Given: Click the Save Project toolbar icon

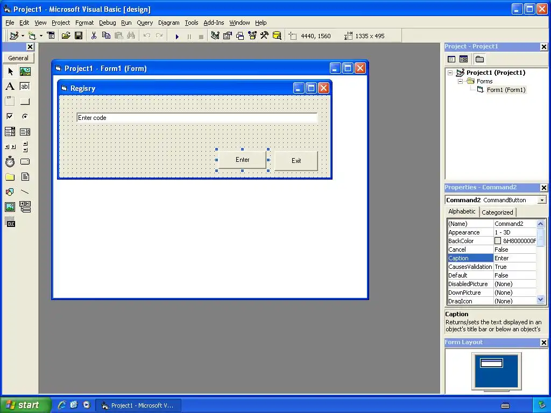Looking at the screenshot, I should 79,36.
